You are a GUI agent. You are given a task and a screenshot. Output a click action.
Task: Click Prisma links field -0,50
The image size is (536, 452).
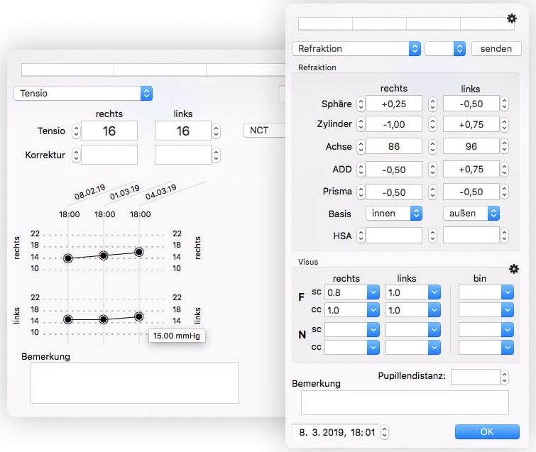tap(471, 192)
